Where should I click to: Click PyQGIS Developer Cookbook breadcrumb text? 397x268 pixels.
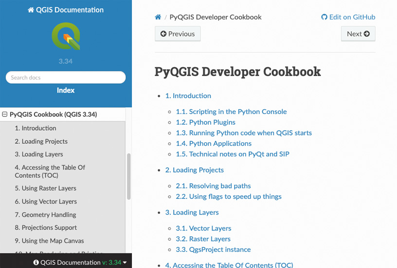click(x=216, y=17)
